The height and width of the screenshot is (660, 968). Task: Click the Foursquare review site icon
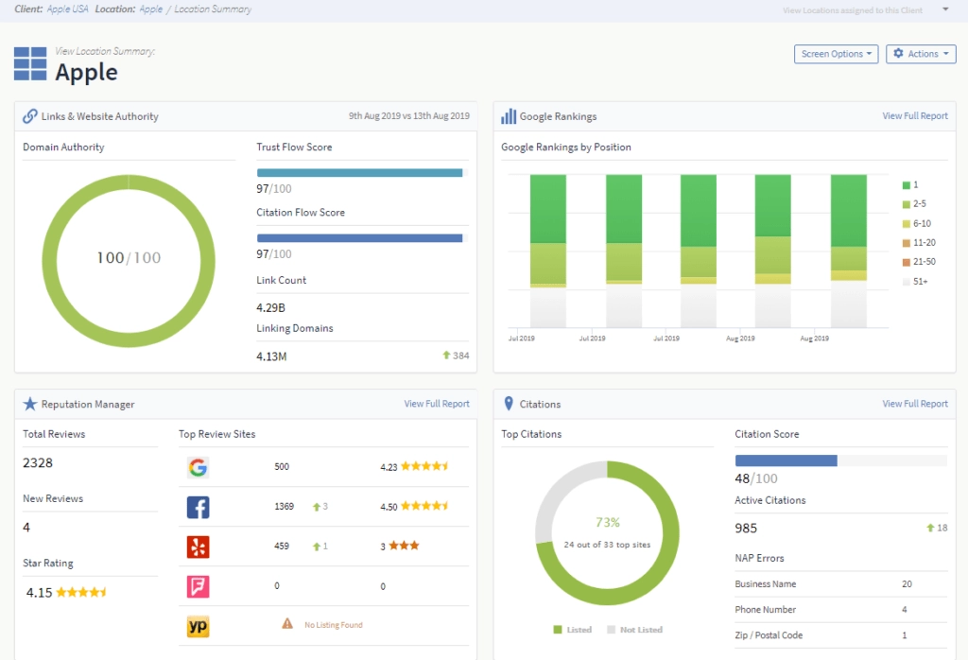point(198,586)
